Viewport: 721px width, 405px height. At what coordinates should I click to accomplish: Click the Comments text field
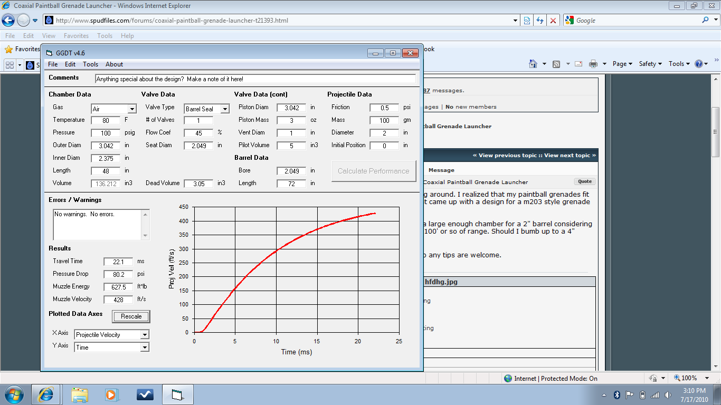tap(255, 79)
